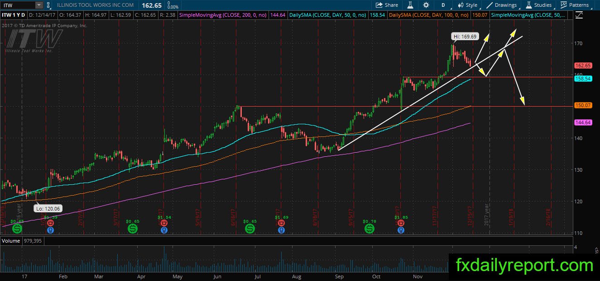Open the Patterns menu
This screenshot has height=281, width=600.
pyautogui.click(x=575, y=5)
